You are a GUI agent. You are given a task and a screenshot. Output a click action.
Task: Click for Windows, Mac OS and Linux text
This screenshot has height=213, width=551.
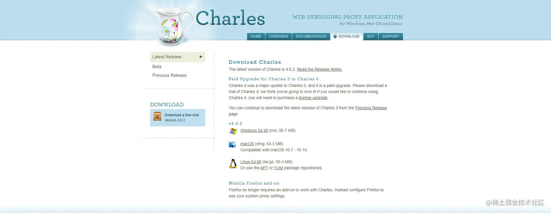(x=371, y=24)
